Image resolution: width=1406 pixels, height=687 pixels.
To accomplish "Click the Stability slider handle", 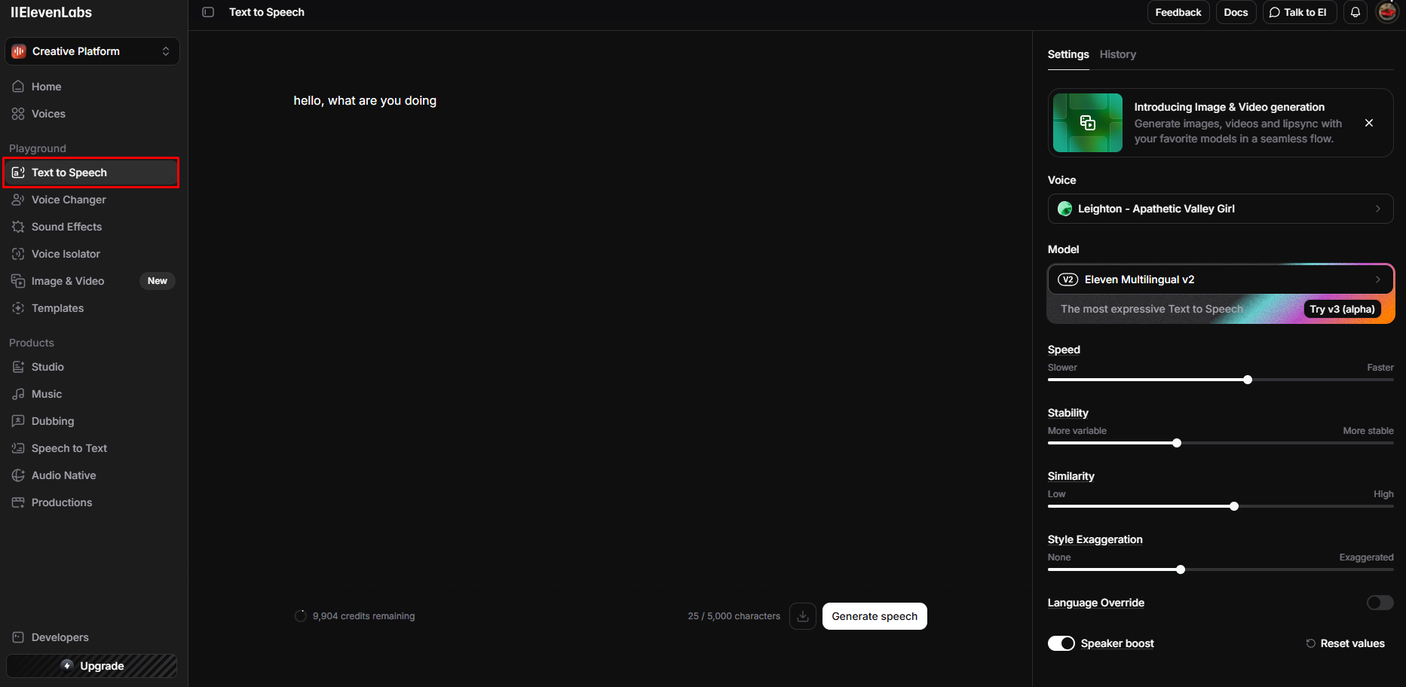I will pos(1177,443).
